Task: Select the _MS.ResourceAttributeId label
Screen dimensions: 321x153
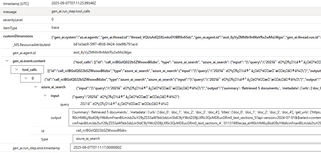Action: [x=31, y=45]
